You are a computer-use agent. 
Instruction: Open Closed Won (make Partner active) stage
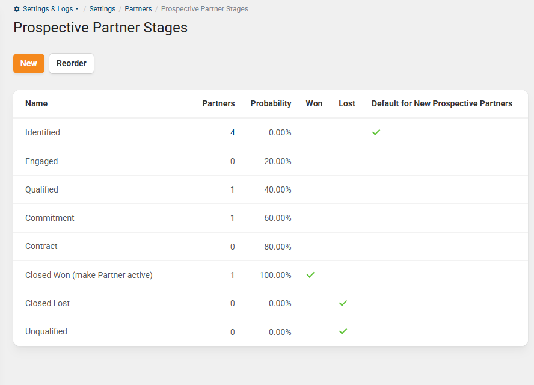pyautogui.click(x=89, y=275)
